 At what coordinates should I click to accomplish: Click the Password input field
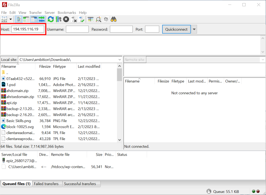pos(121,29)
